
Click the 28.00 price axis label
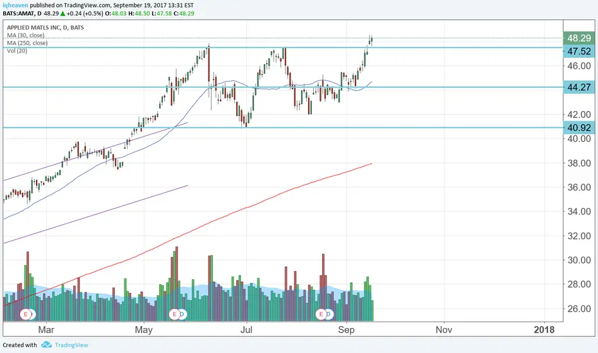click(579, 284)
